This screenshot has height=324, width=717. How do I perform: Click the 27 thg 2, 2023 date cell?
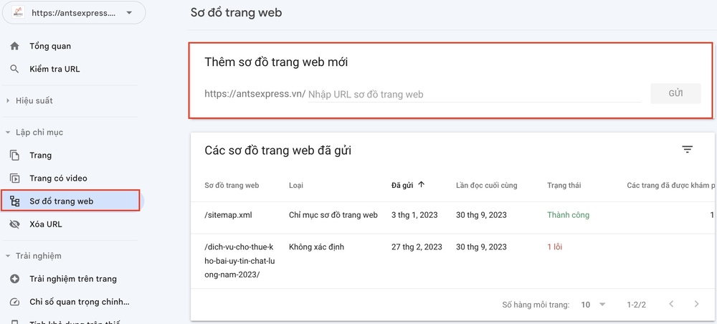(417, 247)
